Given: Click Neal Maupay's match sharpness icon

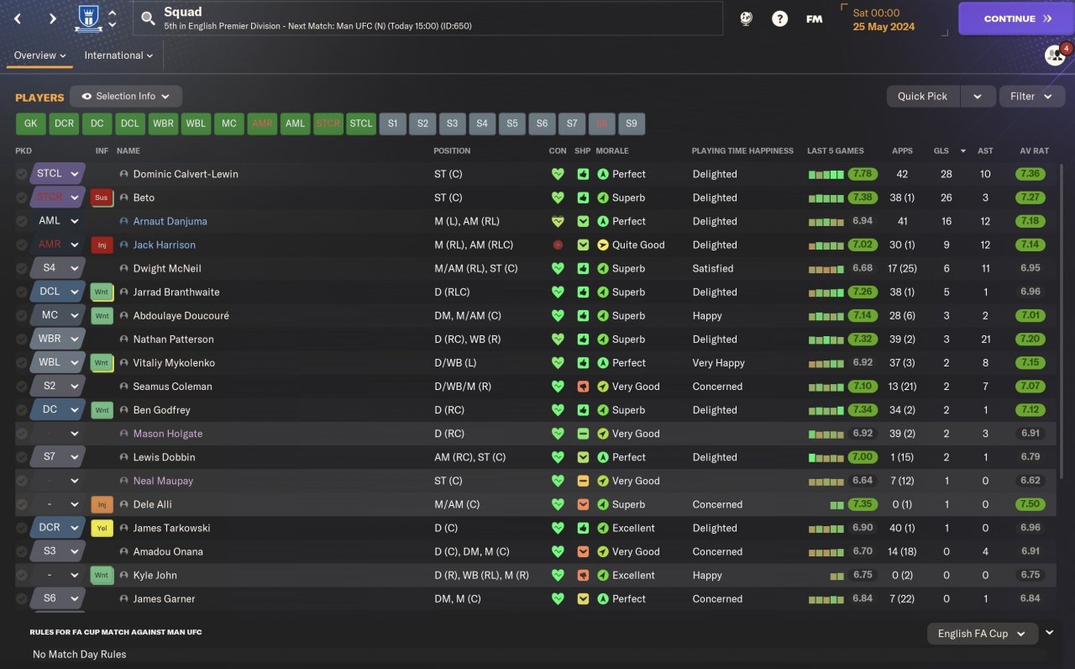Looking at the screenshot, I should click(583, 481).
